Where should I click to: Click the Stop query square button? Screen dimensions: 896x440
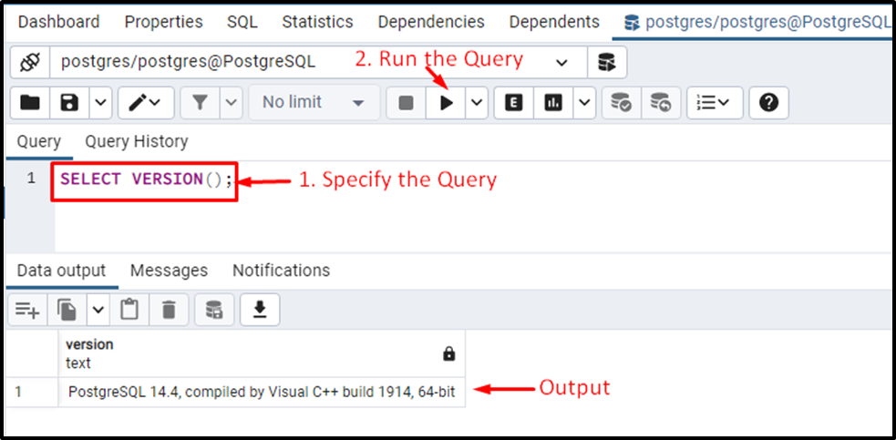click(407, 103)
